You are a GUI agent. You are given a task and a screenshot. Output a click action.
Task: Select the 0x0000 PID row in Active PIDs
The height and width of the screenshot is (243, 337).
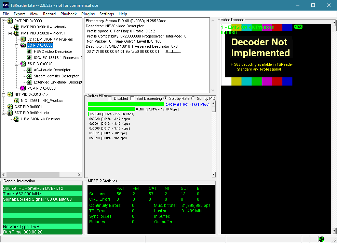[x=109, y=128]
